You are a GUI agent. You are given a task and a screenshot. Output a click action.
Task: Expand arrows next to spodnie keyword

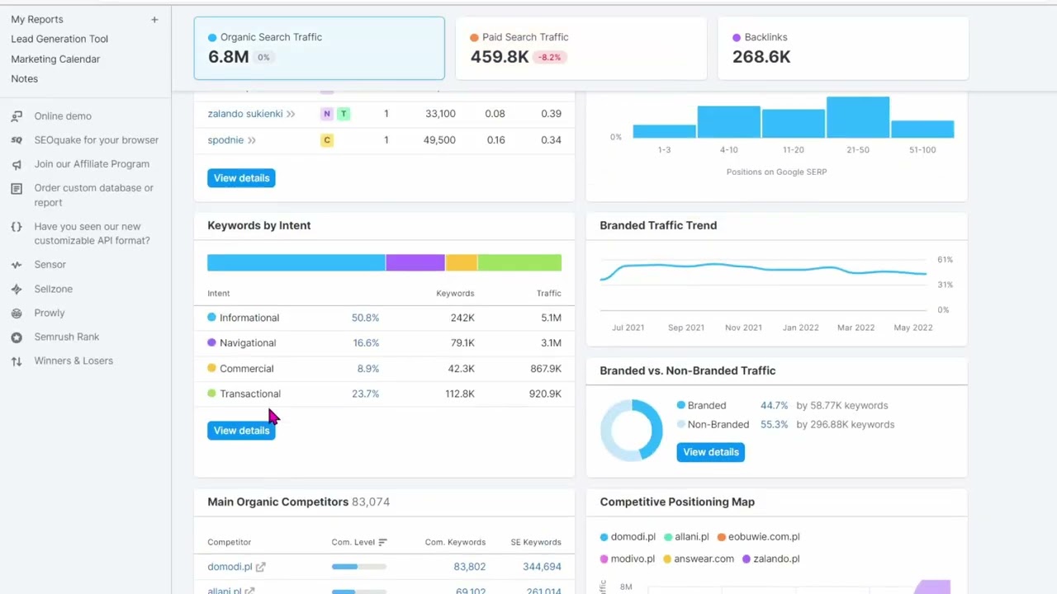(x=252, y=140)
